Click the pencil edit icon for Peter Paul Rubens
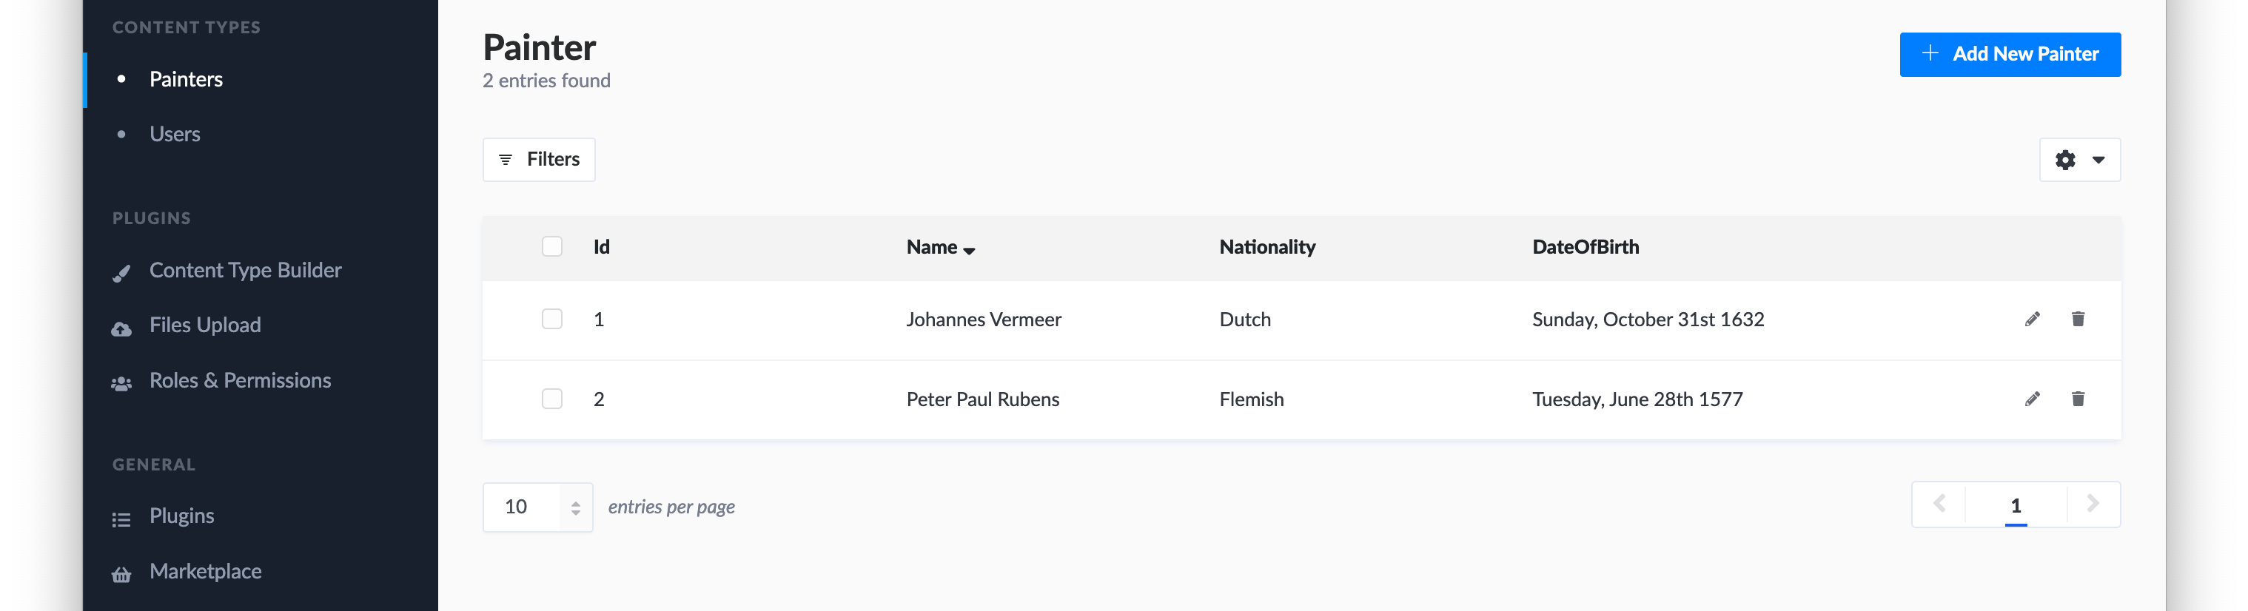The image size is (2248, 611). (x=2033, y=399)
